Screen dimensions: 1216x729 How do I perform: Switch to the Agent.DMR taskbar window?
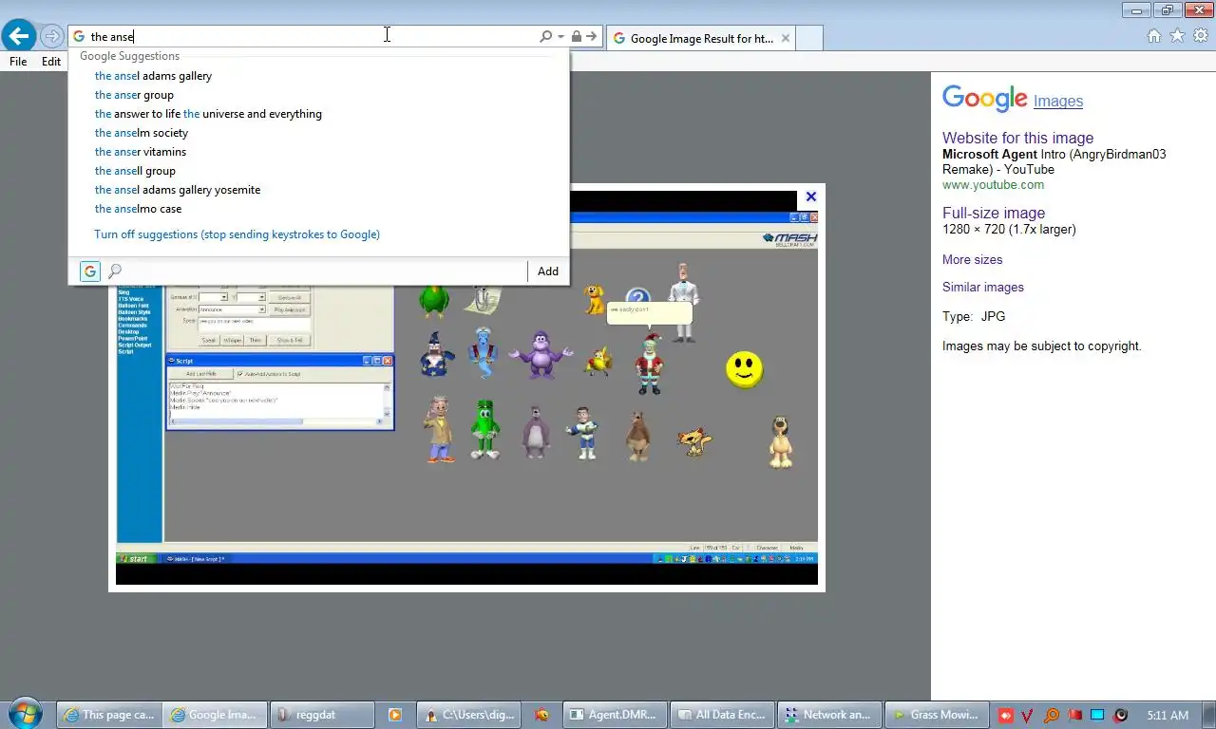click(615, 715)
